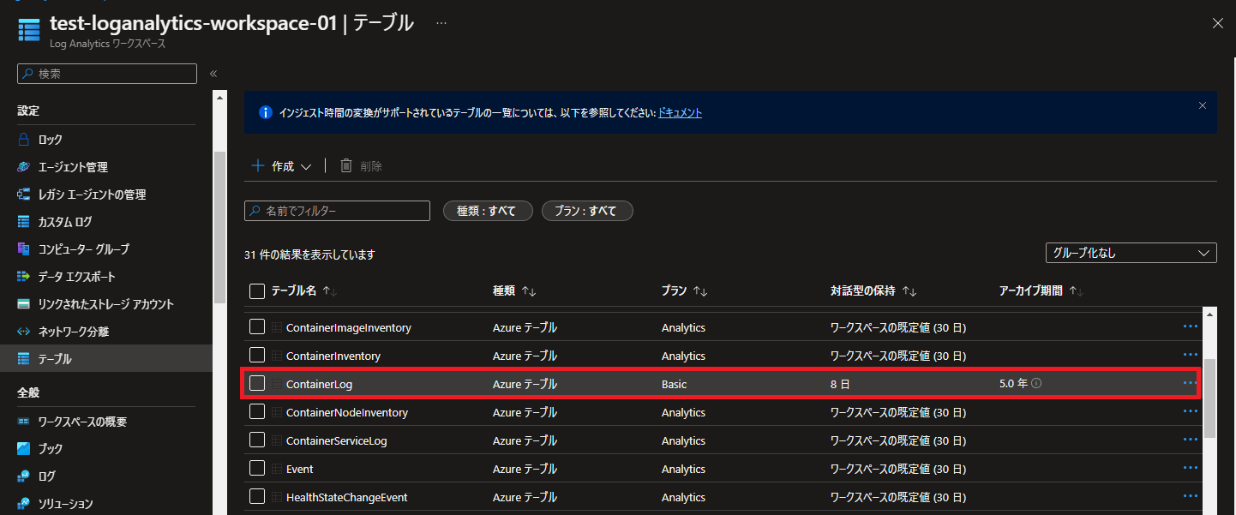
Task: Check the ContainerInventory row checkbox
Action: [x=257, y=355]
